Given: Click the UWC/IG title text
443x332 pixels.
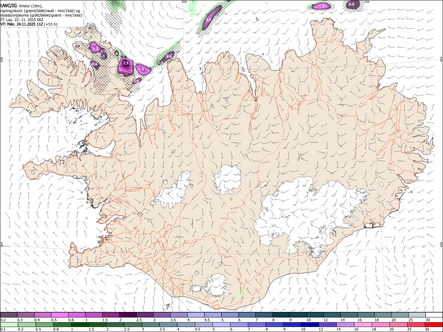Looking at the screenshot, I should pyautogui.click(x=8, y=6).
